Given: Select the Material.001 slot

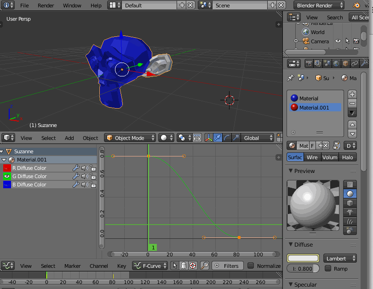Looking at the screenshot, I should [315, 107].
